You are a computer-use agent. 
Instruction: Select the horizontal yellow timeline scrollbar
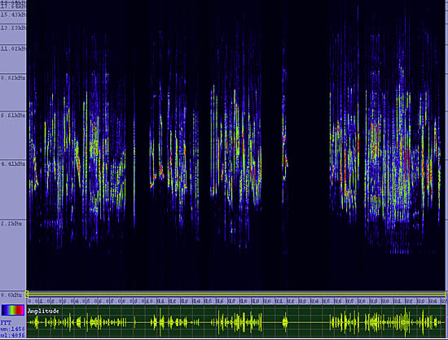236,294
